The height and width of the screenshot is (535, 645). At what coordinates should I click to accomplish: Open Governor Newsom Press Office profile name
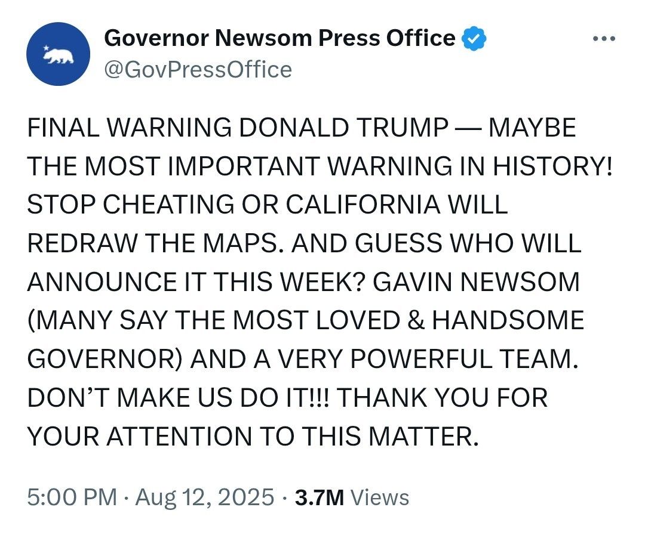[x=279, y=39]
